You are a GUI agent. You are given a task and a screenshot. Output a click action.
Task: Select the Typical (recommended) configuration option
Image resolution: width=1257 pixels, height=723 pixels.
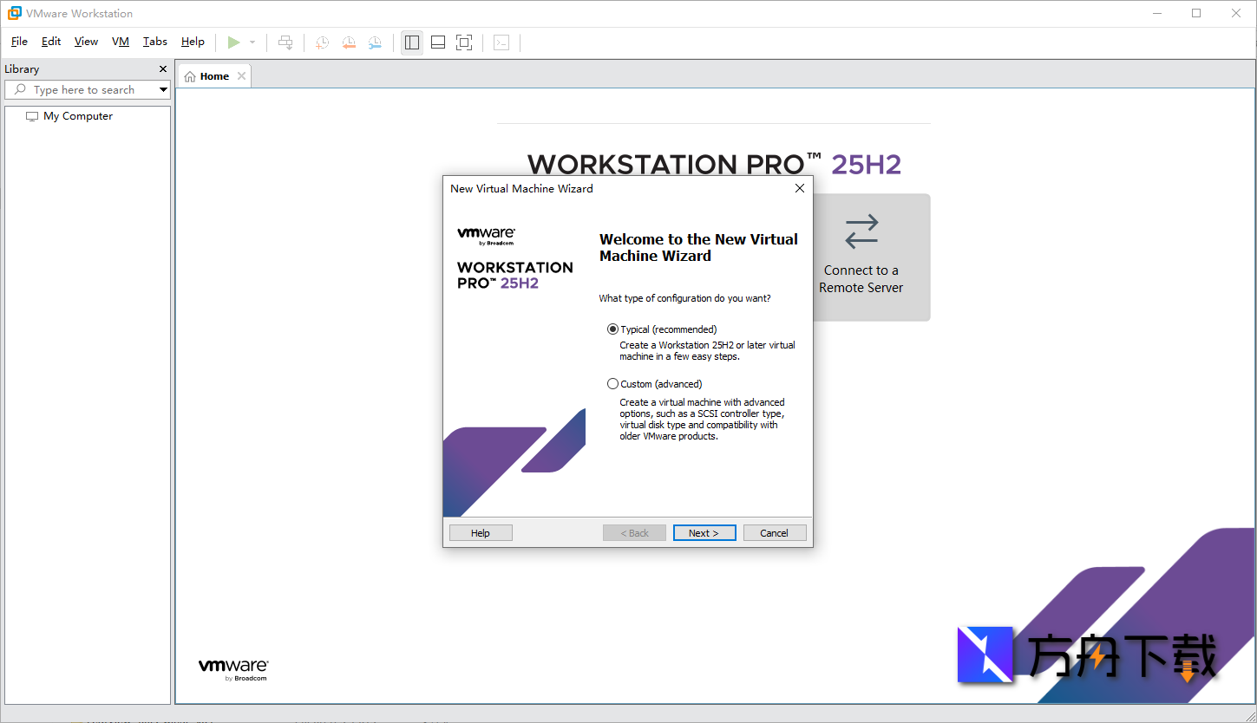(x=613, y=329)
